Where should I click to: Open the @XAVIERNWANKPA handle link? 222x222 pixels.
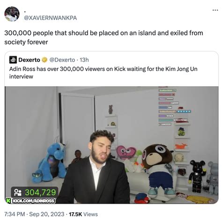(50, 18)
